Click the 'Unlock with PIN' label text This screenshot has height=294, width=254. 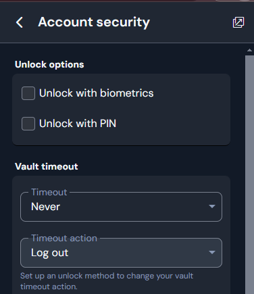tap(78, 124)
